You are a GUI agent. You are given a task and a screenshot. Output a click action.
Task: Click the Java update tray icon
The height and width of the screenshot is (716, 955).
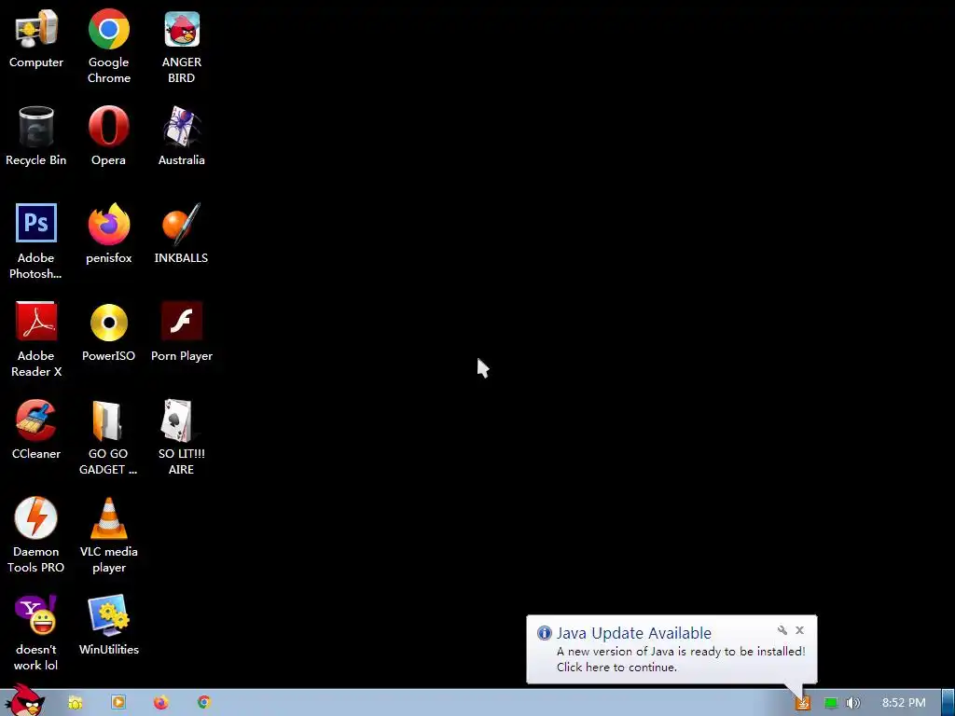(x=803, y=703)
